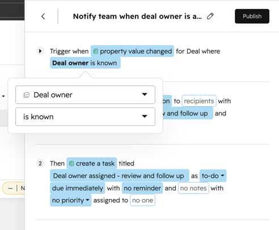Click the green icon in property value changed
The width and height of the screenshot is (279, 230).
(96, 51)
